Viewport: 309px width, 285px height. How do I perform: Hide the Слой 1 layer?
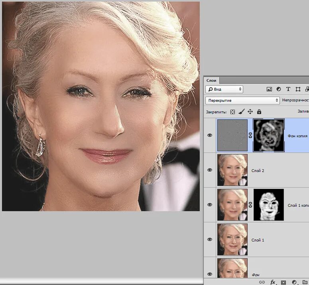210,239
